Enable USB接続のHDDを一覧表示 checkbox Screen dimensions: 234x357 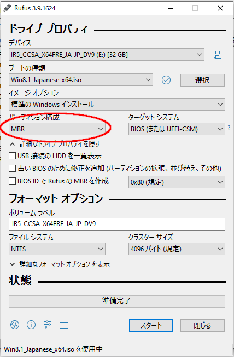(x=12, y=156)
